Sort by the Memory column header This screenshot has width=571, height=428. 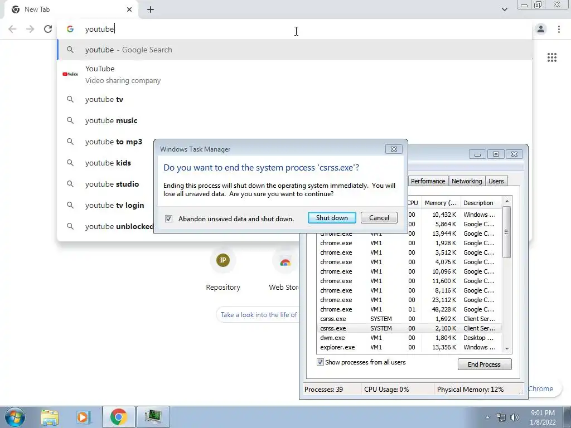[x=441, y=203]
